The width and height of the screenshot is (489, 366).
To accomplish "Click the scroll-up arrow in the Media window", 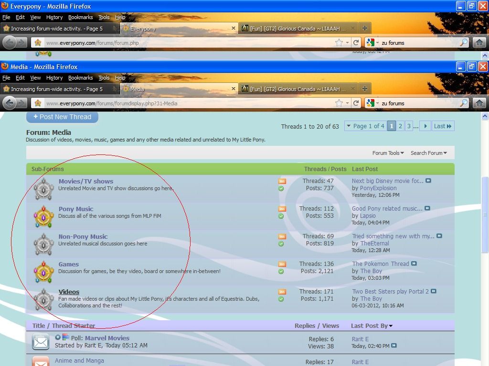I will click(x=485, y=116).
